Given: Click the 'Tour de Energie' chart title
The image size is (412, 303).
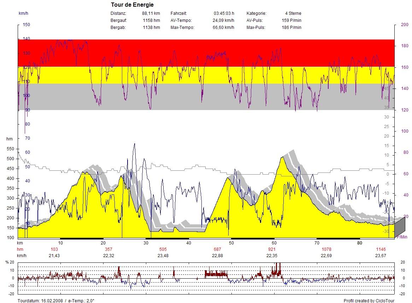Looking at the screenshot, I should (x=132, y=5).
